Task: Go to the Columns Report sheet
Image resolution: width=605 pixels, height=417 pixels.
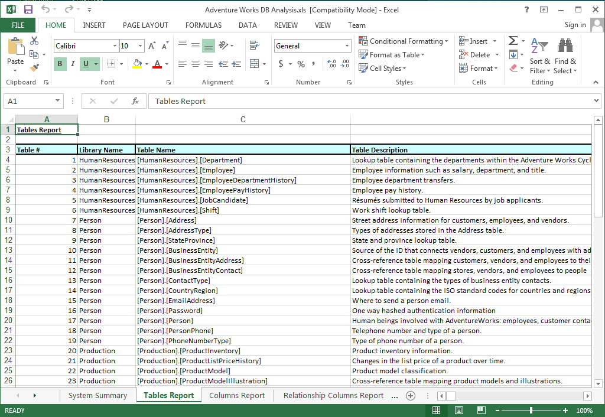Action: pyautogui.click(x=237, y=395)
